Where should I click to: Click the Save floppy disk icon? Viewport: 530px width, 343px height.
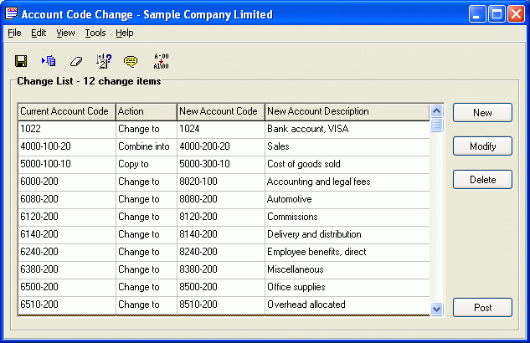22,61
